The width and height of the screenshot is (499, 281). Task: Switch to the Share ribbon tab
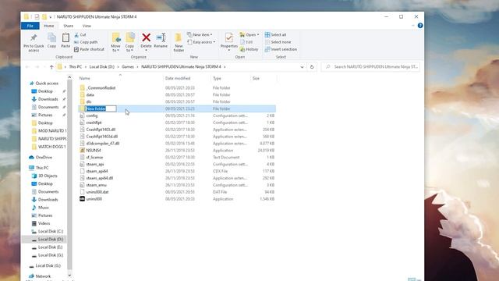pos(68,26)
